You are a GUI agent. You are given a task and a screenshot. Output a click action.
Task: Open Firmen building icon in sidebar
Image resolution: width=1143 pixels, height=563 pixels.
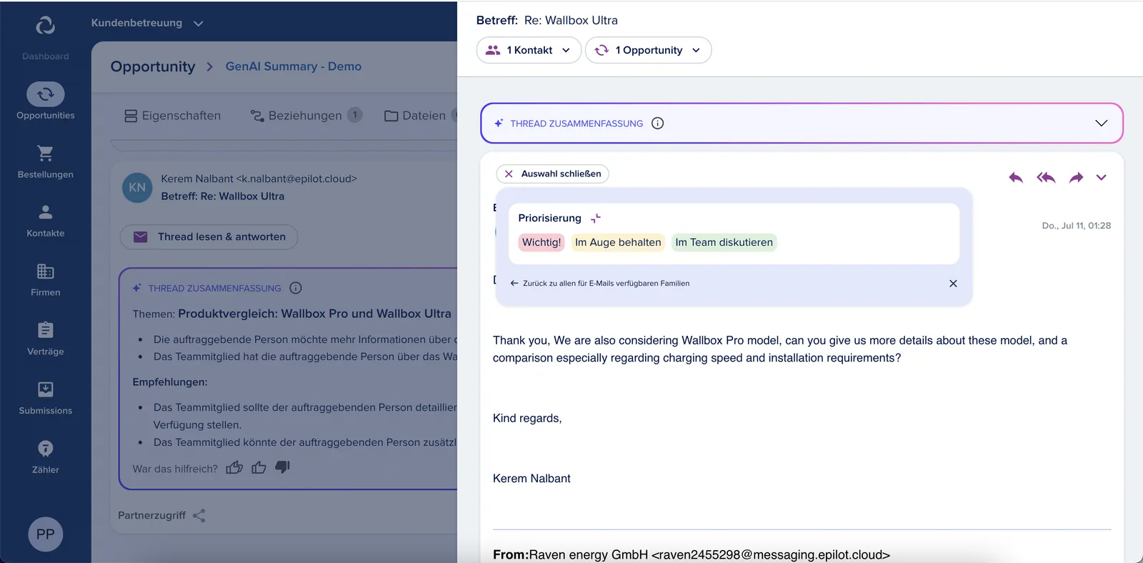[45, 271]
